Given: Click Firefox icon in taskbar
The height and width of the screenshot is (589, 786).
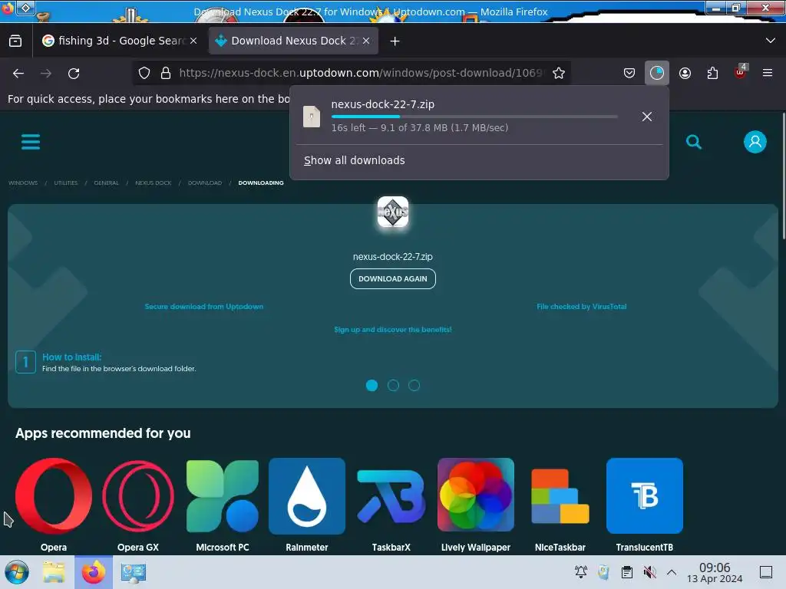Looking at the screenshot, I should pos(94,572).
